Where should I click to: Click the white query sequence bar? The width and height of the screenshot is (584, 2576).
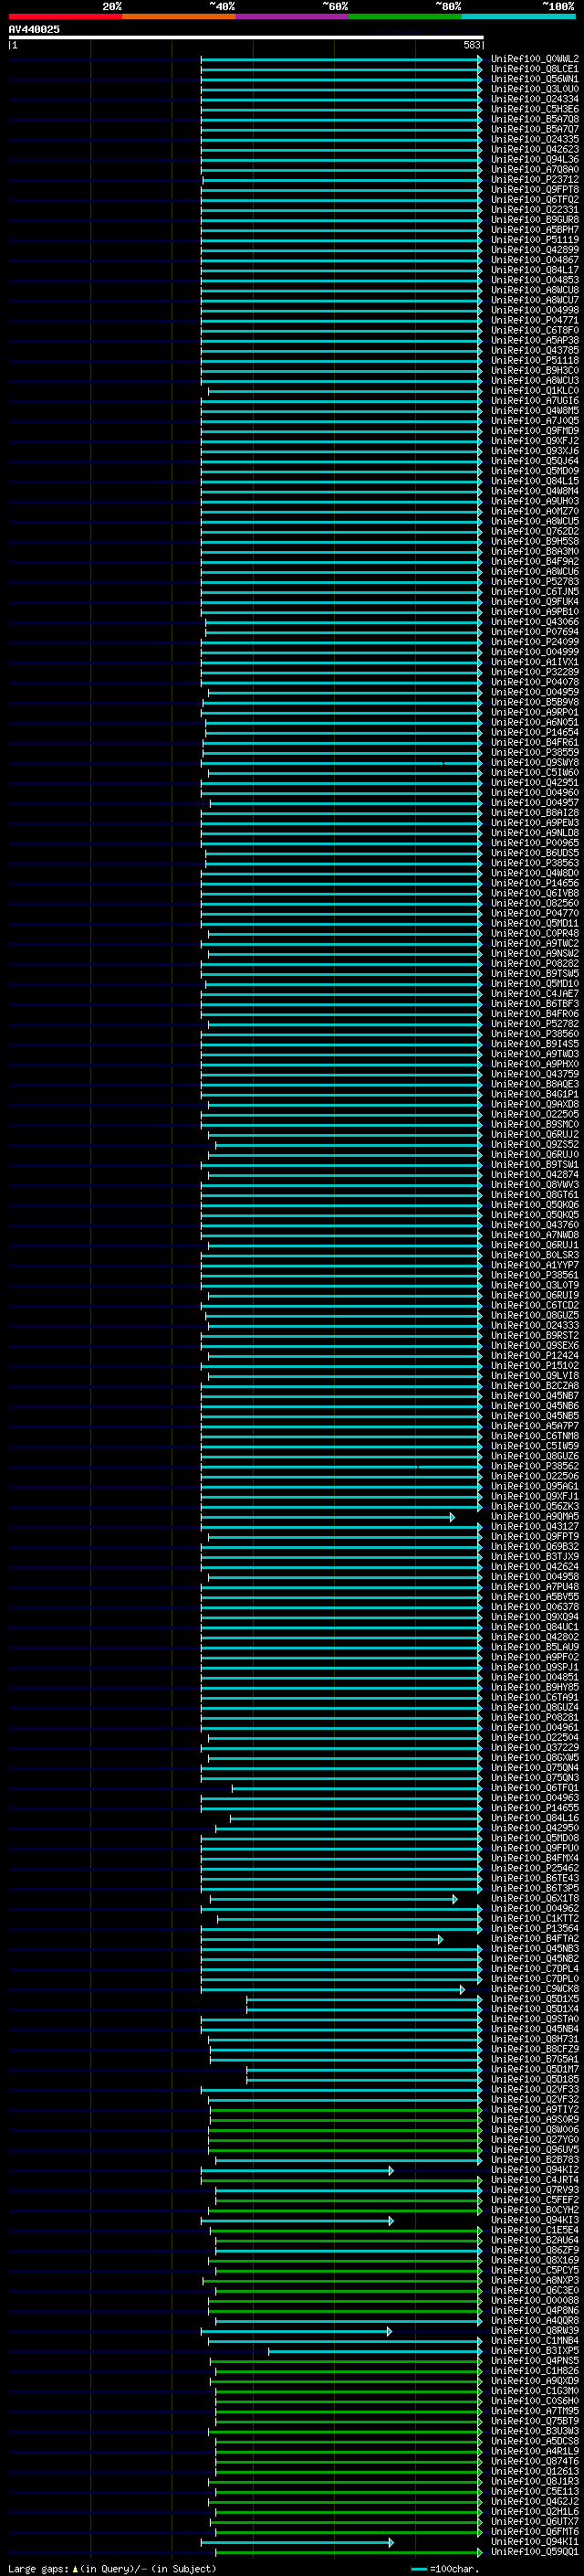(x=245, y=38)
